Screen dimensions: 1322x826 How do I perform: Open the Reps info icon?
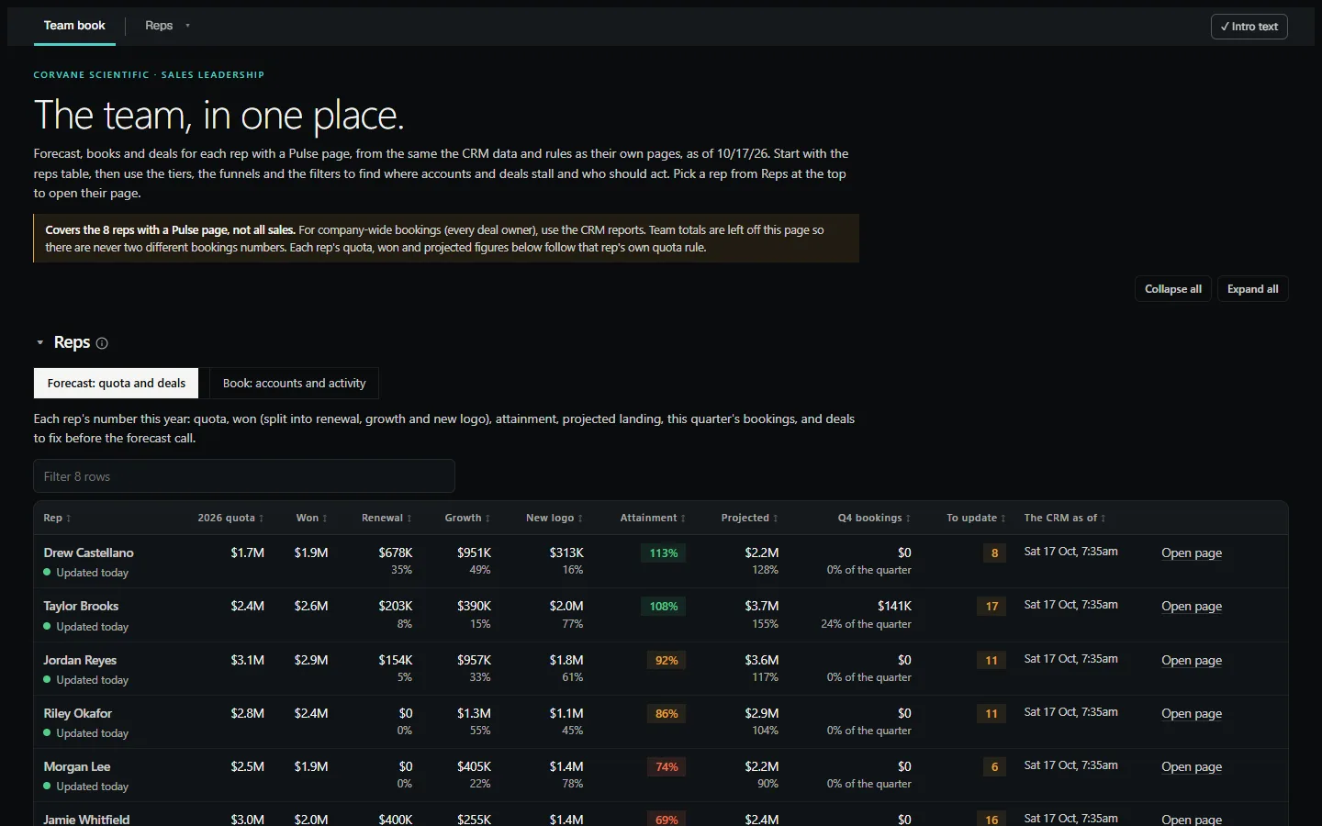click(102, 343)
